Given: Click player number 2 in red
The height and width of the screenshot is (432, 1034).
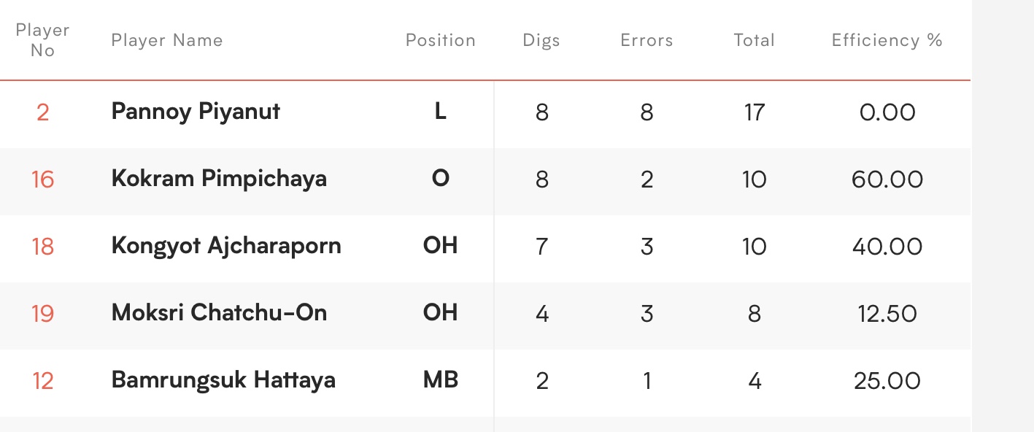Looking at the screenshot, I should 42,112.
